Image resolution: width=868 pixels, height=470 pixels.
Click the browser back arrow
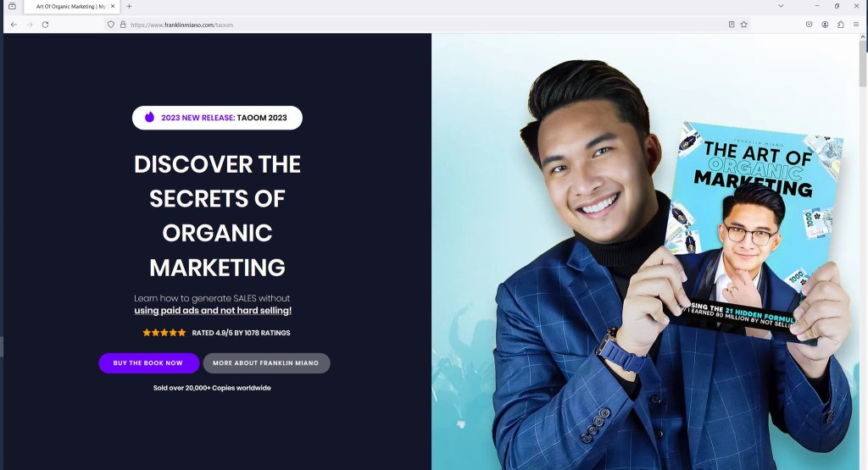(14, 25)
